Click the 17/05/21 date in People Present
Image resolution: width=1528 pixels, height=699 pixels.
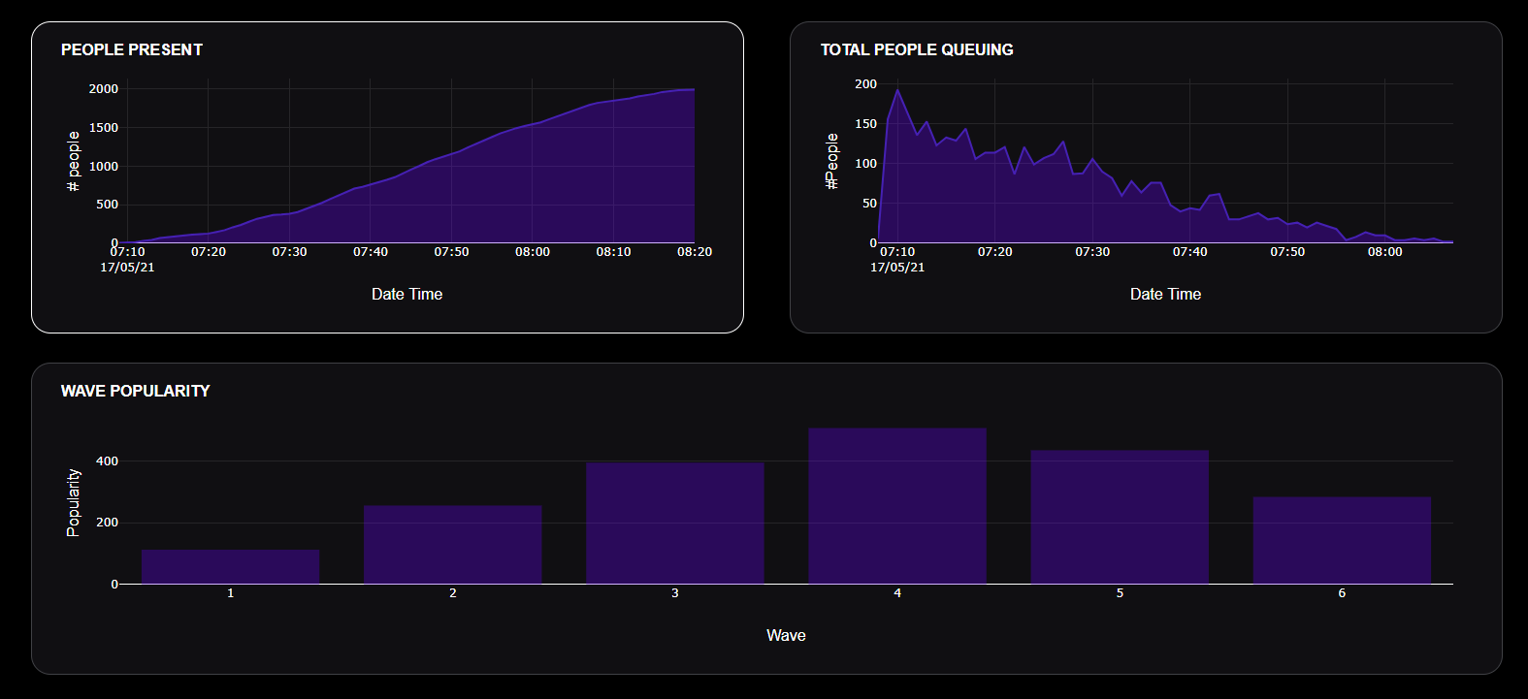[127, 268]
